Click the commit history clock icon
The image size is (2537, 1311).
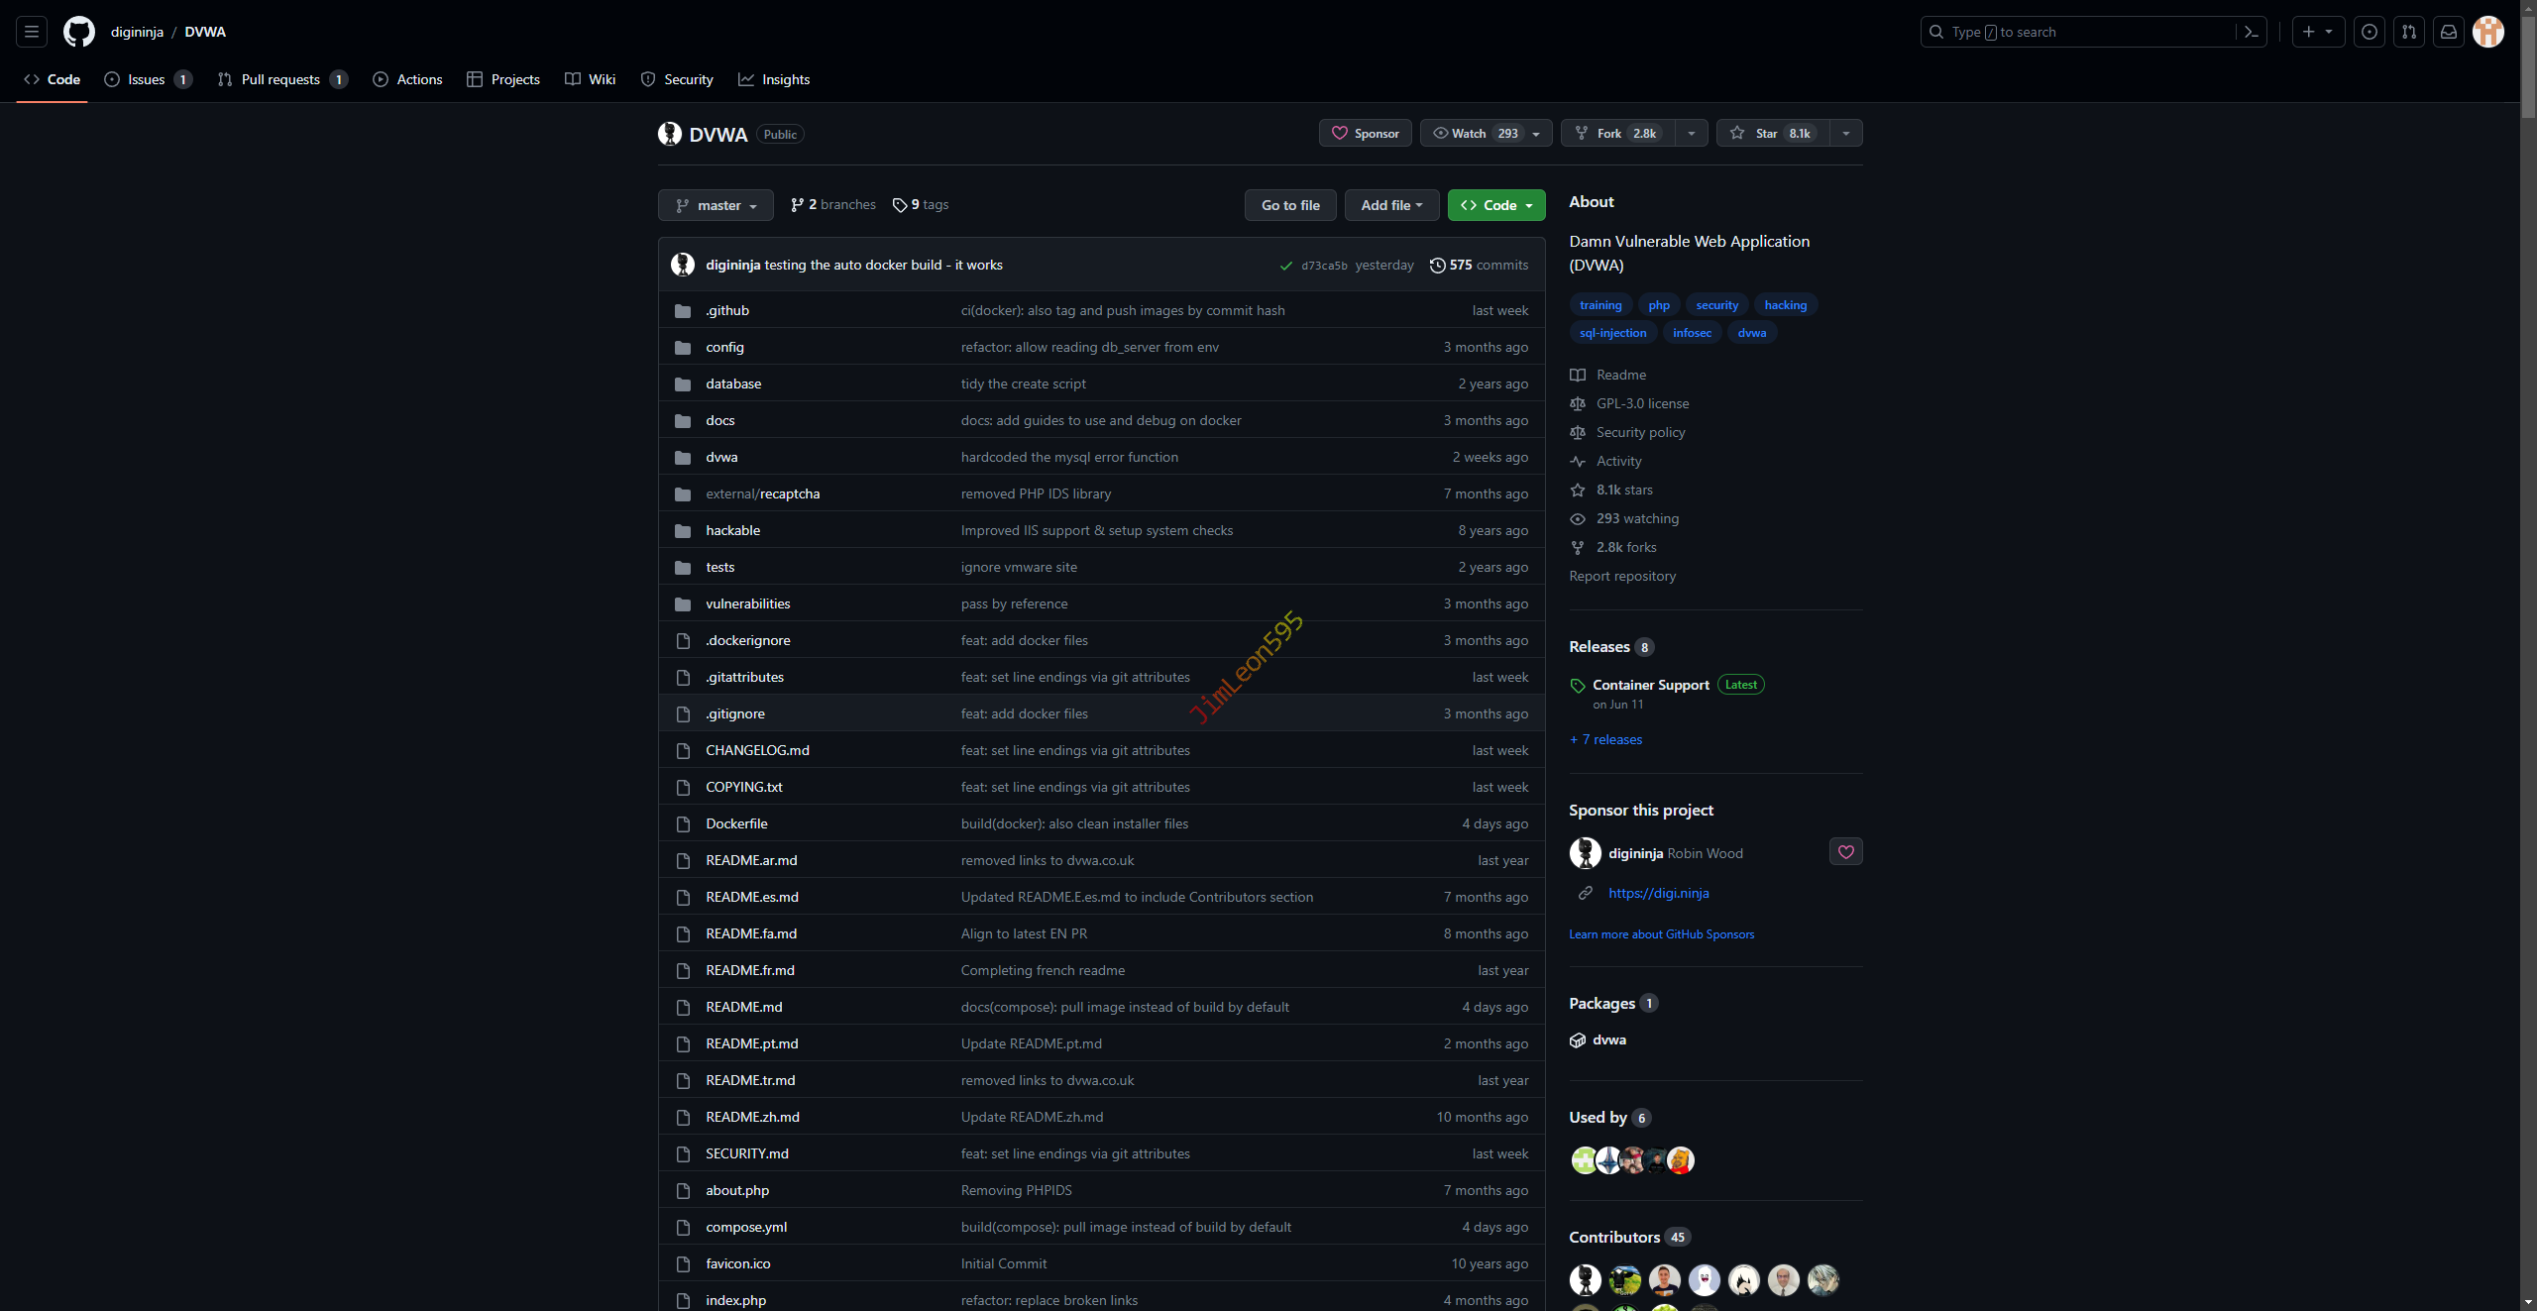pos(1437,266)
